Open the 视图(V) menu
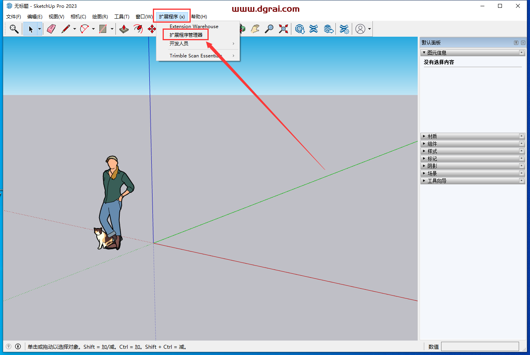 (x=56, y=16)
